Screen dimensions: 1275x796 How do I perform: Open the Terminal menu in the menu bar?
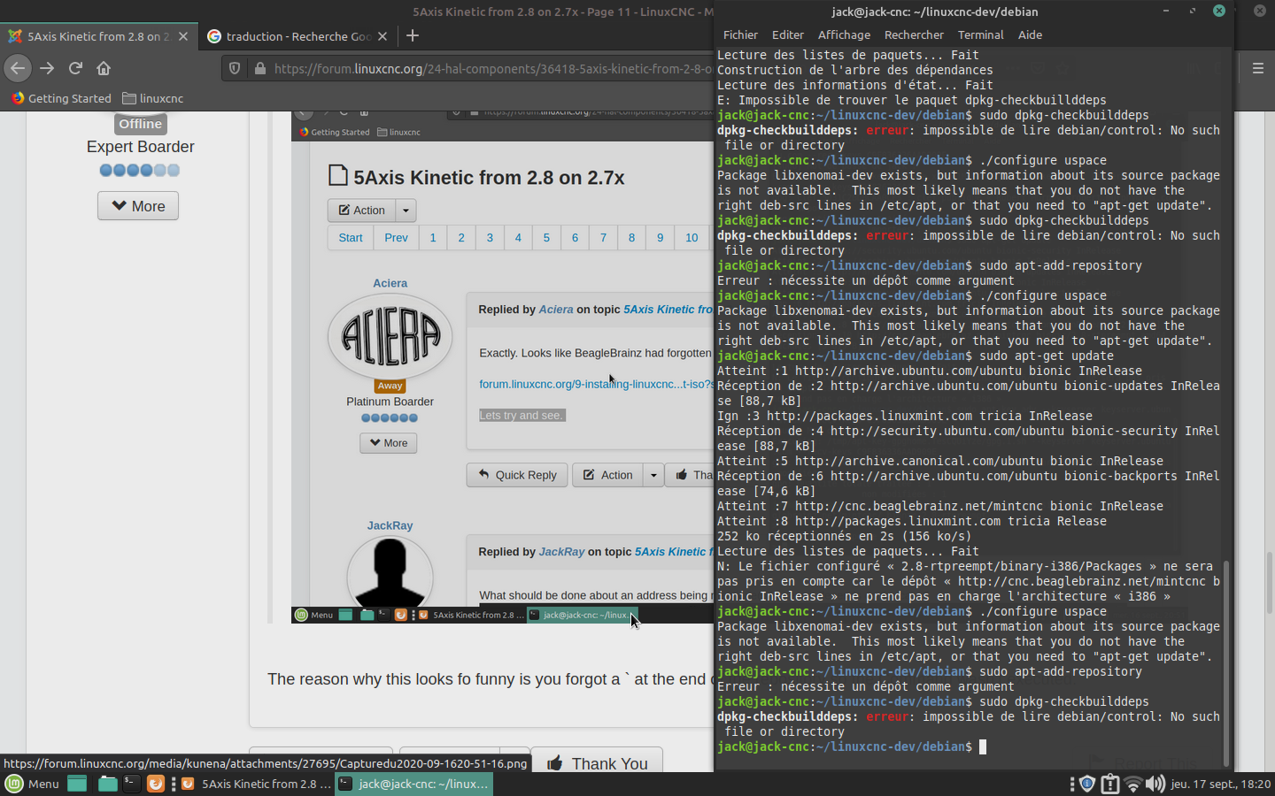(x=980, y=34)
